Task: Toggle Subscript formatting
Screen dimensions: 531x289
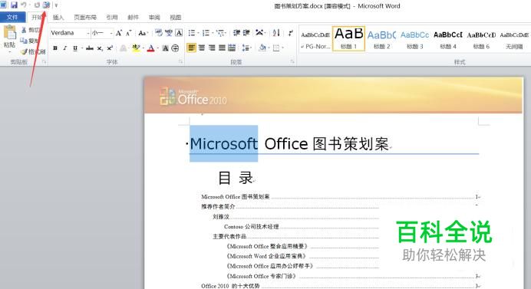Action: (x=100, y=48)
